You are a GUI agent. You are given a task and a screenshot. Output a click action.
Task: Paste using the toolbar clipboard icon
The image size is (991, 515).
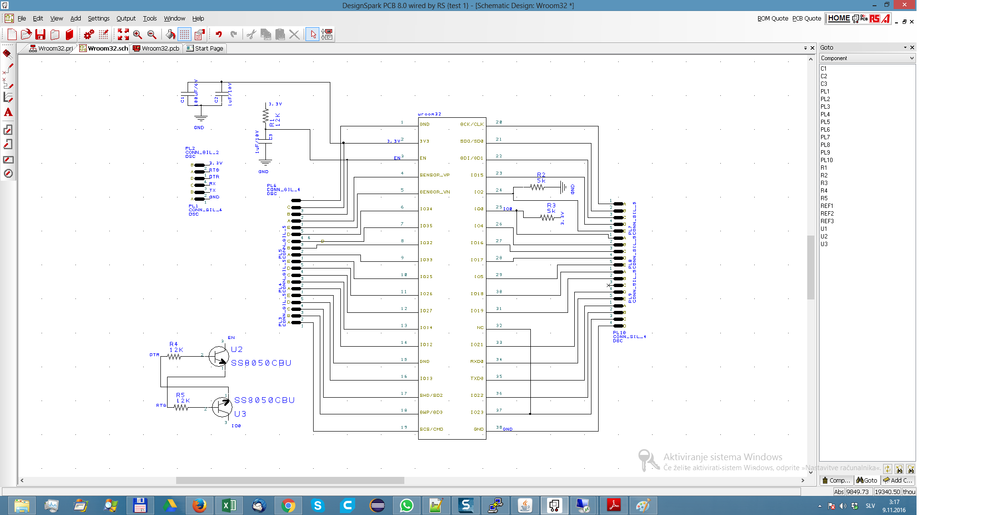coord(280,34)
